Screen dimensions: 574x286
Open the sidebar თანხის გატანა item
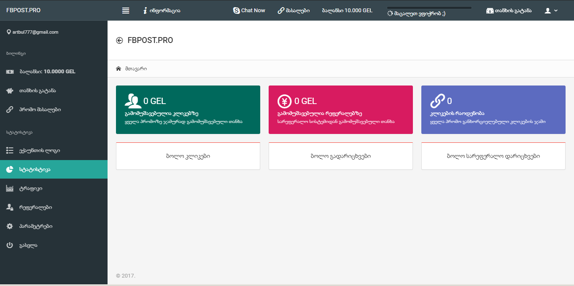[x=54, y=91]
